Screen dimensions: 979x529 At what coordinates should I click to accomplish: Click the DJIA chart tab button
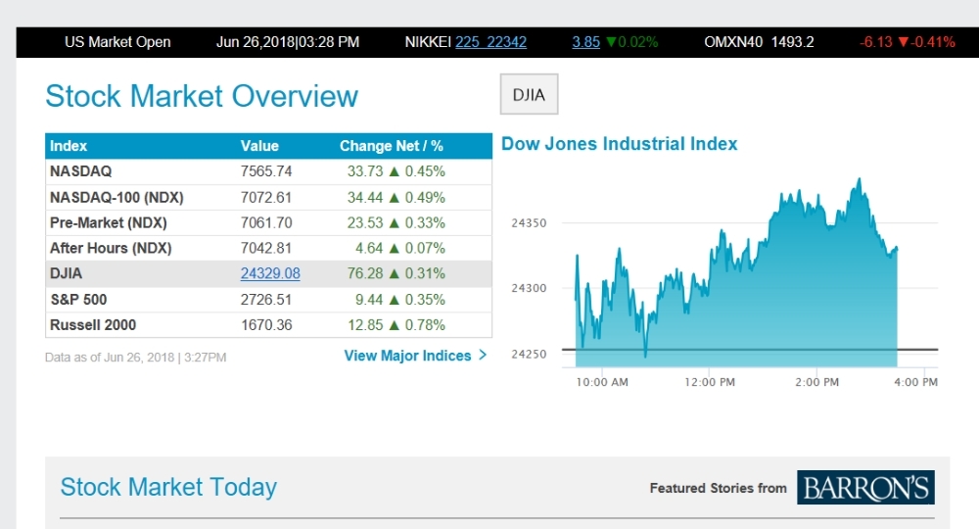(529, 95)
